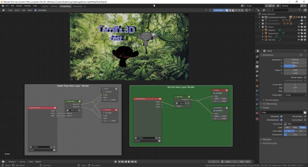308x167 pixels.
Task: Switch to the Shading workspace tab
Action: [54, 6]
